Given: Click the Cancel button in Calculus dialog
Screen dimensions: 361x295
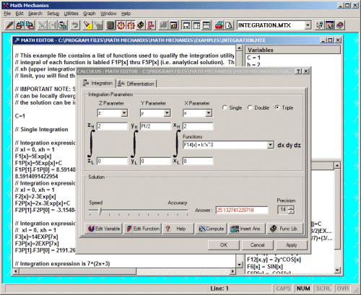Looking at the screenshot, I should (257, 245).
